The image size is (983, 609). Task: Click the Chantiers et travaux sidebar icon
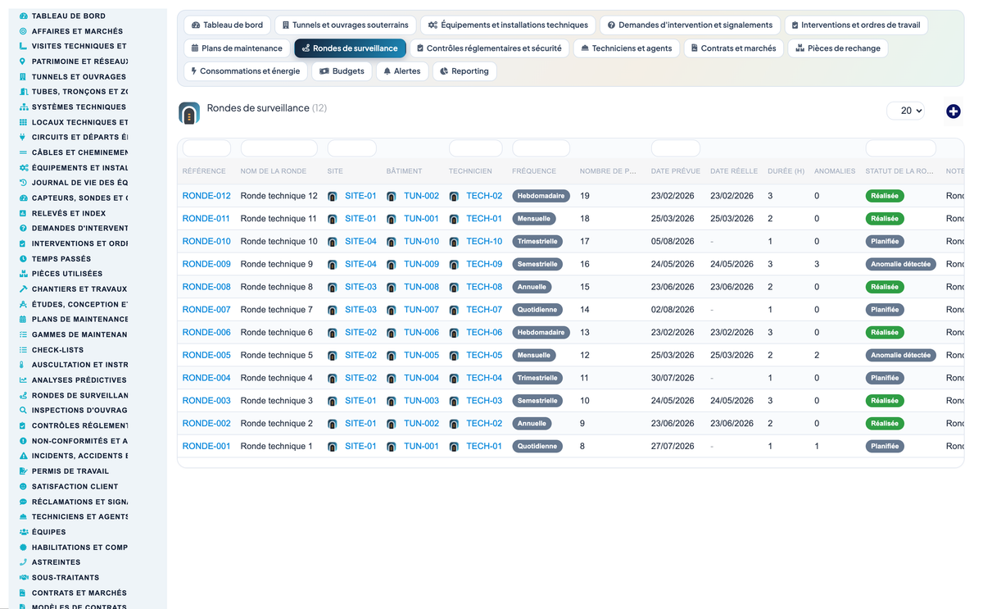[x=23, y=289]
